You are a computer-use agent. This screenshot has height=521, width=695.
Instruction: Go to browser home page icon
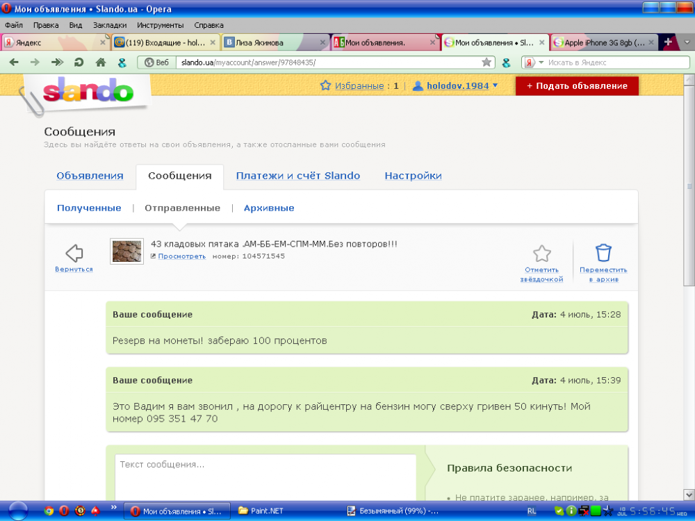(x=101, y=63)
